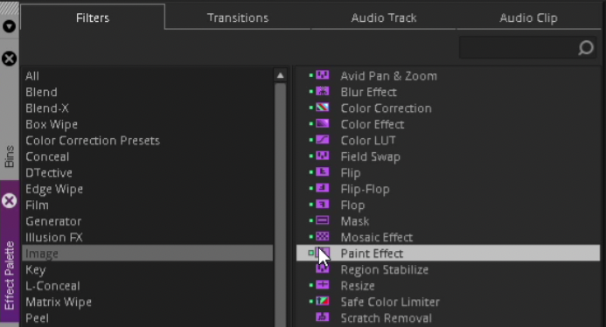This screenshot has height=327, width=606.
Task: Pick the Color Correction effect icon
Action: [x=323, y=108]
